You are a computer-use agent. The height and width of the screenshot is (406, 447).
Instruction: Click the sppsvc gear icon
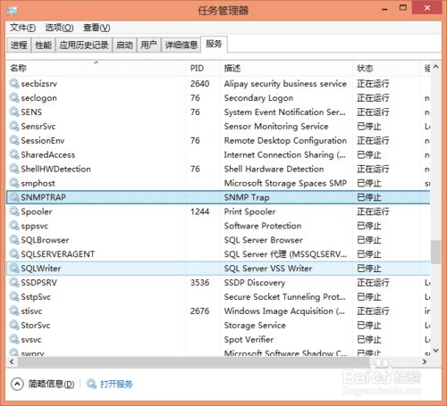click(13, 226)
